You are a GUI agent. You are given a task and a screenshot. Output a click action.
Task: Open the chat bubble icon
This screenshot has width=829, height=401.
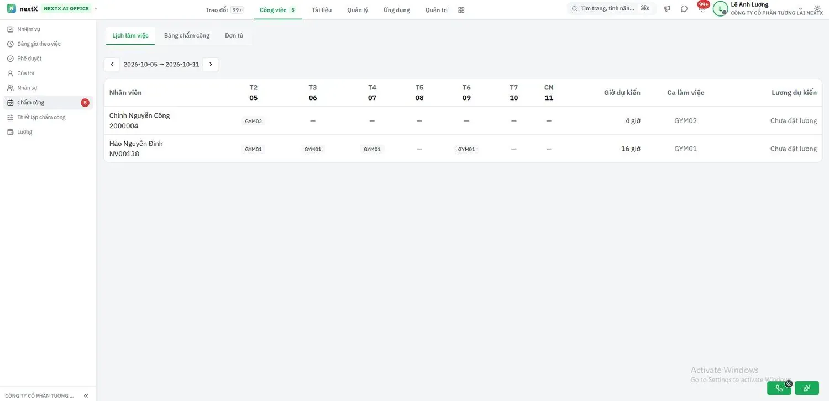pos(684,9)
